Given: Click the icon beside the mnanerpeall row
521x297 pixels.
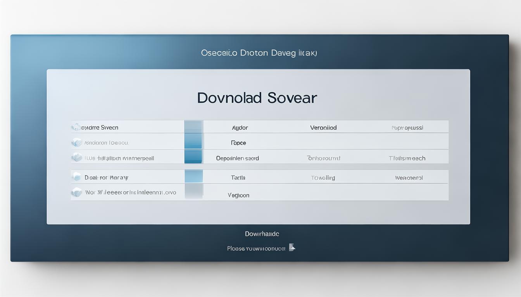Looking at the screenshot, I should 77,158.
